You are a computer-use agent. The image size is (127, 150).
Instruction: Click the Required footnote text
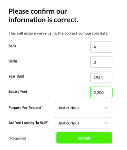click(x=17, y=138)
